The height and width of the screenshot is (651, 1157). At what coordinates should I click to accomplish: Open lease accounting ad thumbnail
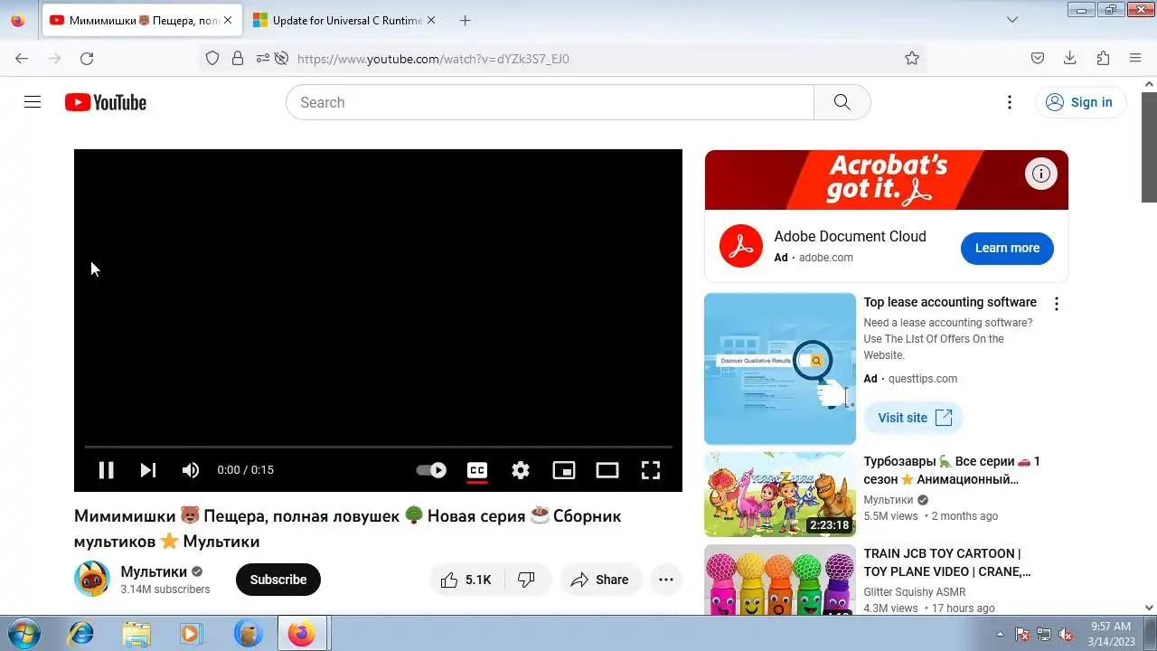(780, 369)
